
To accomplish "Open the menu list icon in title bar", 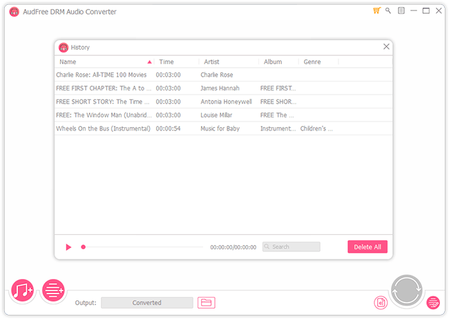I will point(401,11).
